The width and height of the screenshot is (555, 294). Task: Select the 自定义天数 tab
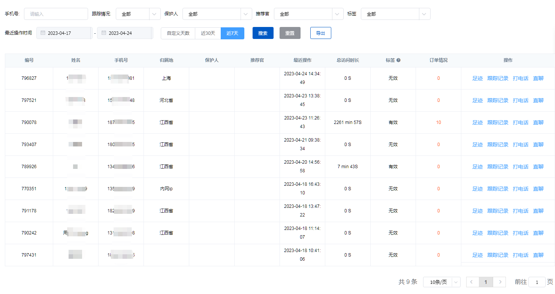(x=178, y=33)
